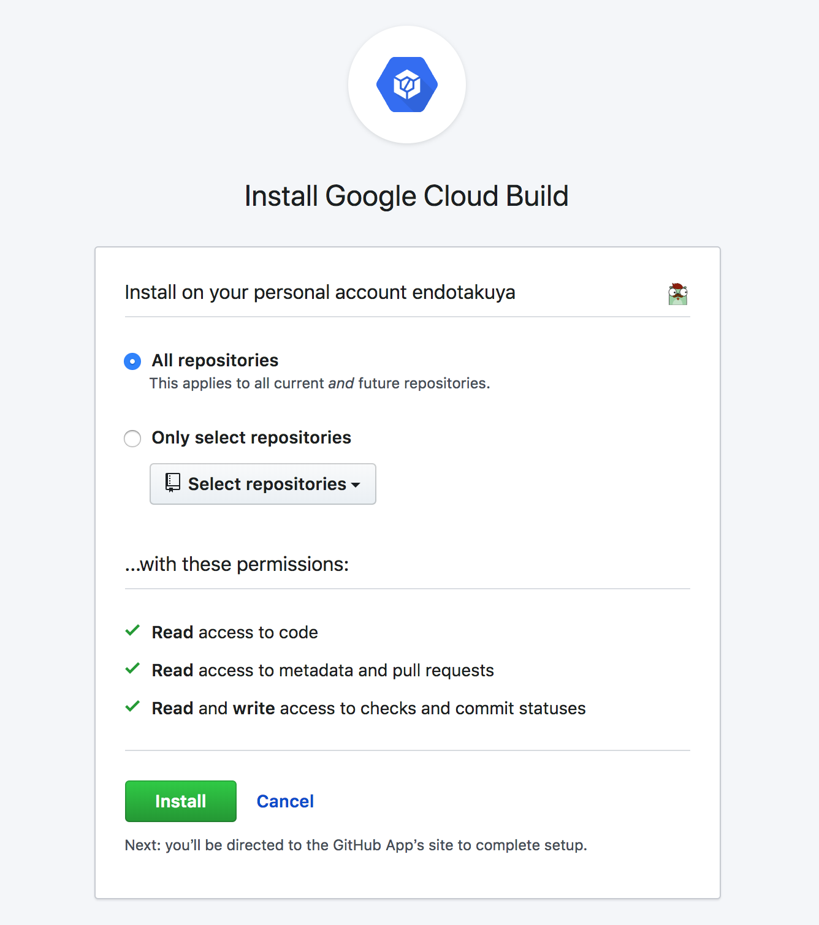
Task: Click 'Read access to metadata and pull requests' text
Action: (322, 670)
